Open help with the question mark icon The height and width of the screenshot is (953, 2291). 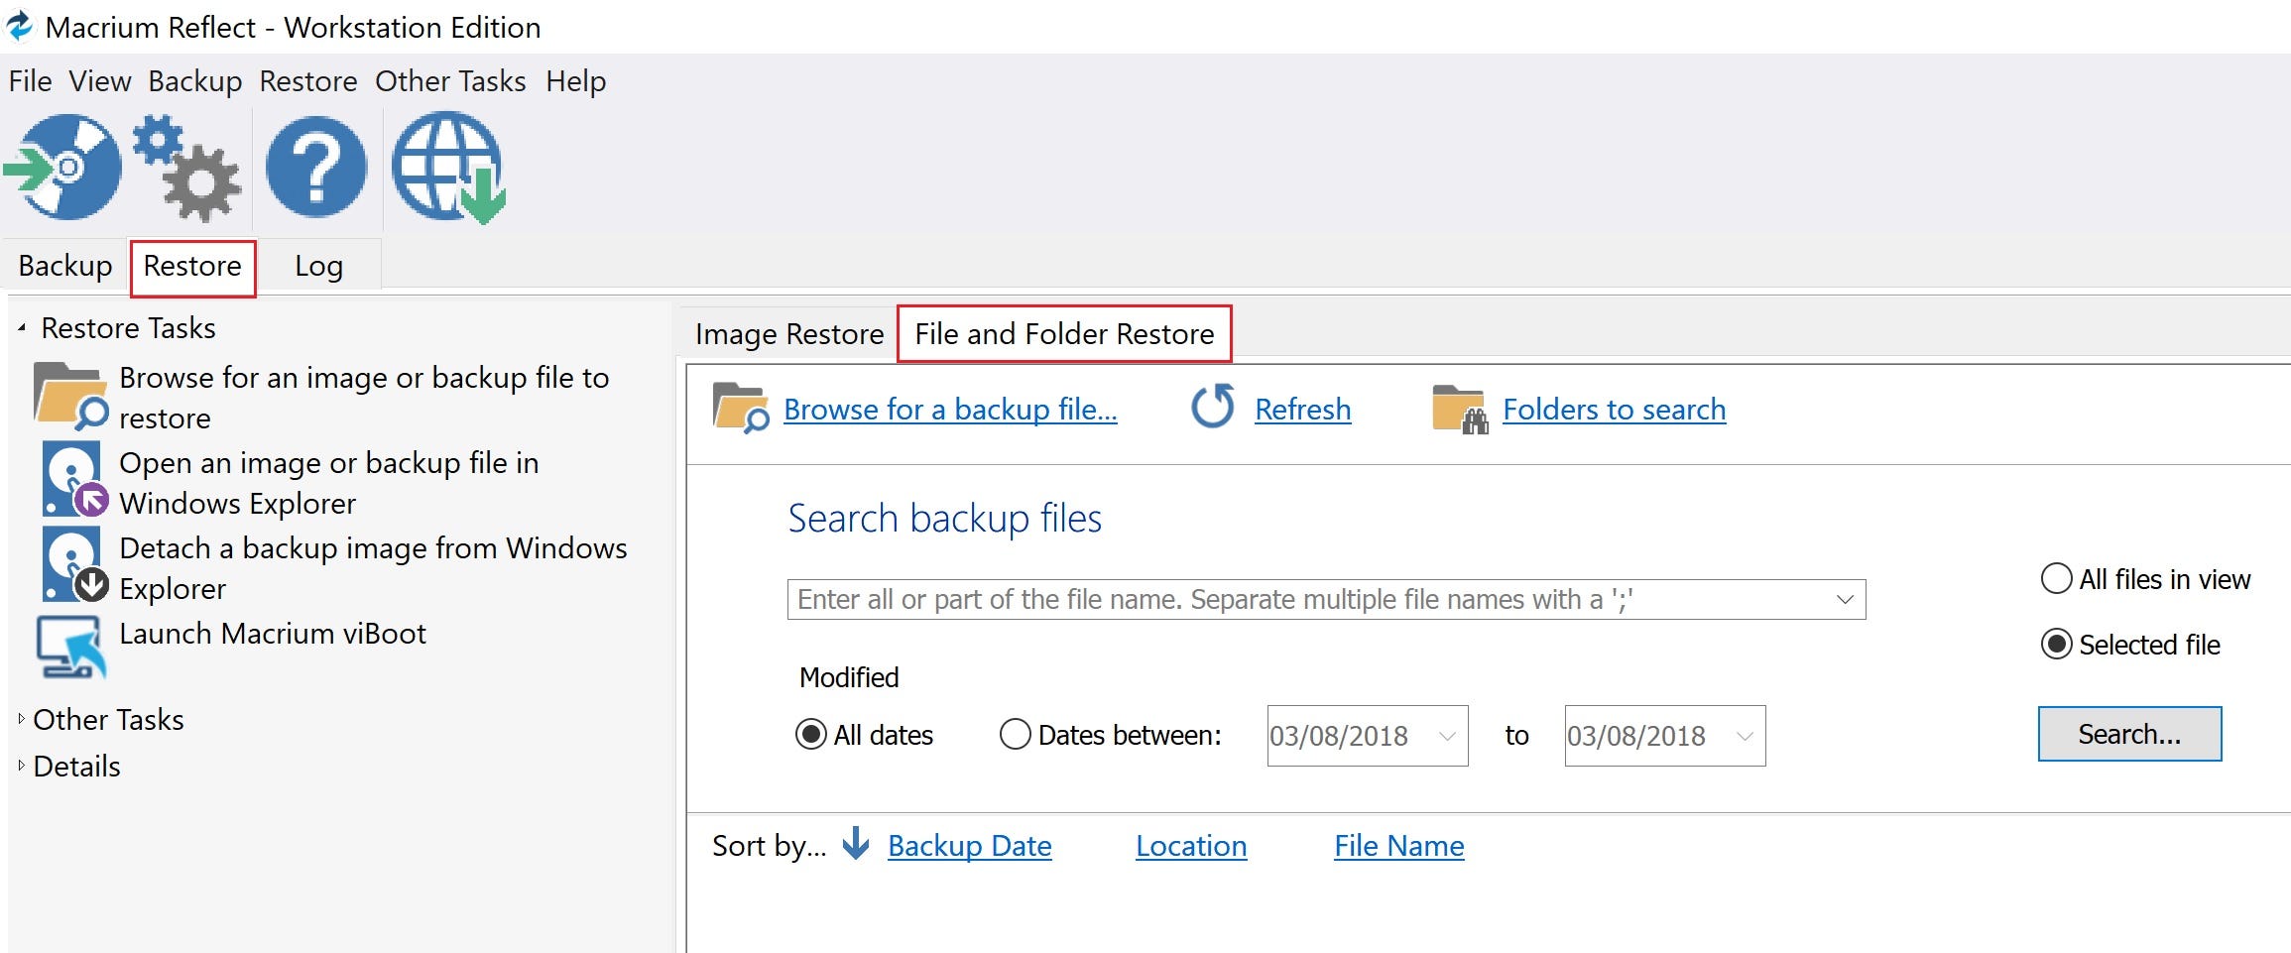click(x=316, y=167)
